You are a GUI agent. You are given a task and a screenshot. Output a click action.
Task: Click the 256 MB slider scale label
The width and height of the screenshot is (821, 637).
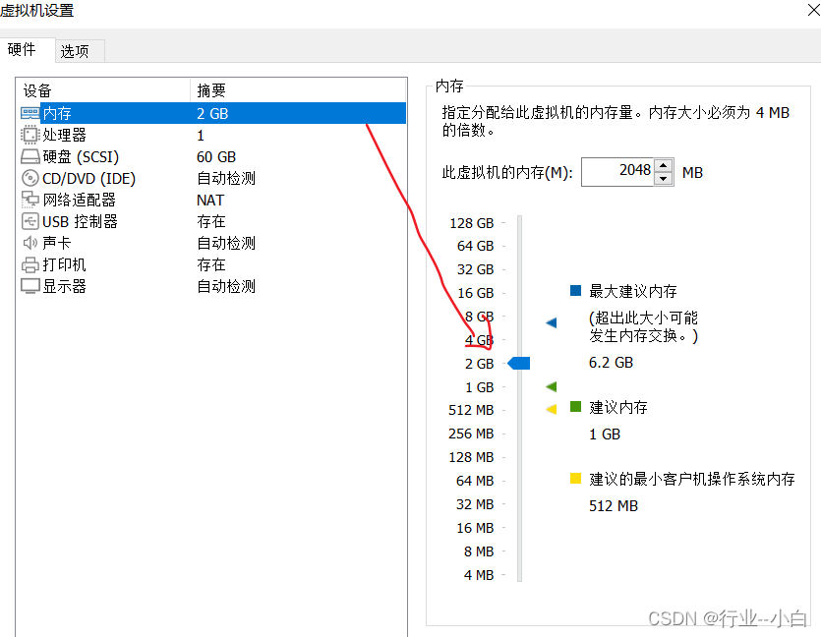click(471, 434)
